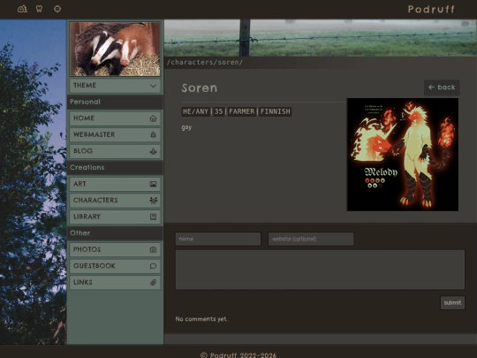477x358 pixels.
Task: Click into the name input field
Action: pos(218,239)
